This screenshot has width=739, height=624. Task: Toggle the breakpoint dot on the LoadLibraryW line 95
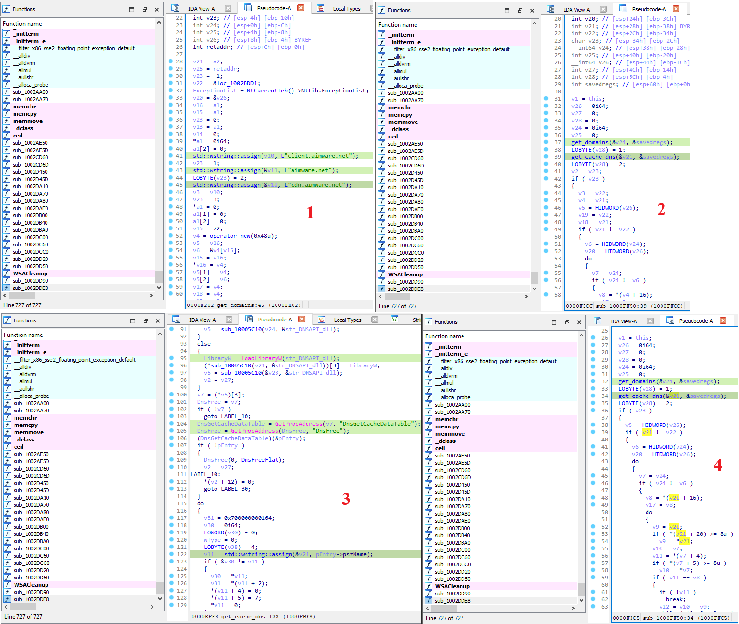(x=172, y=358)
